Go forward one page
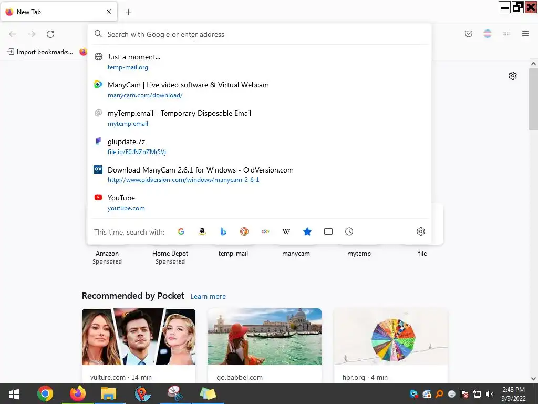 click(x=32, y=34)
